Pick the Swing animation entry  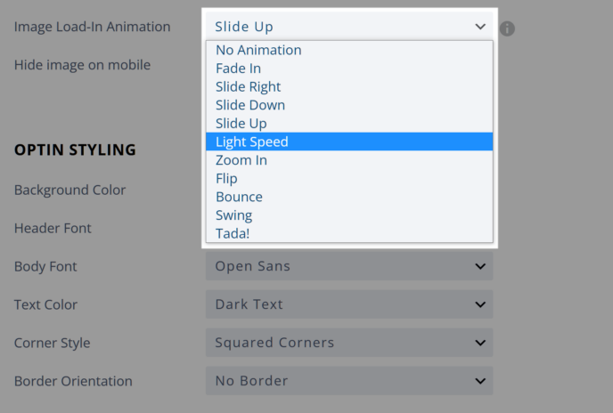point(349,215)
